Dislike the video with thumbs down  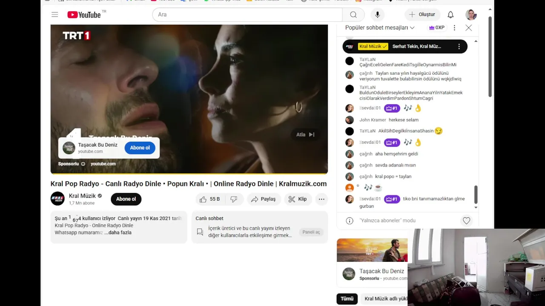[234, 199]
